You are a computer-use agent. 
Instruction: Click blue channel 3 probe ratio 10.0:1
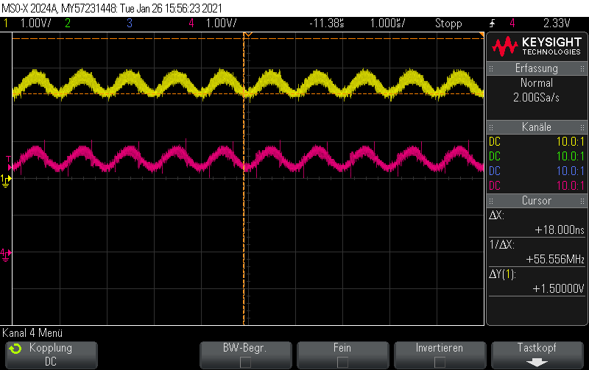(570, 171)
